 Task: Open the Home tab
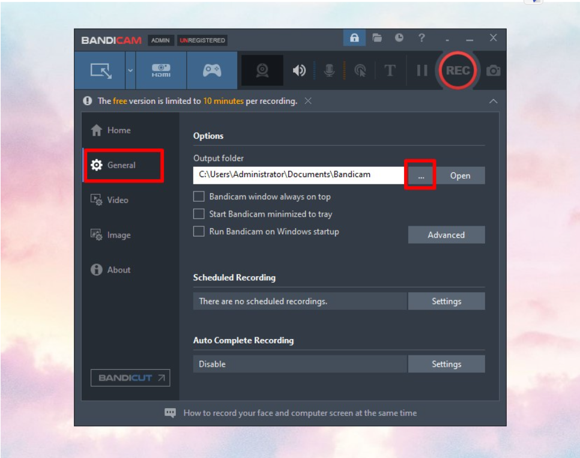point(110,130)
